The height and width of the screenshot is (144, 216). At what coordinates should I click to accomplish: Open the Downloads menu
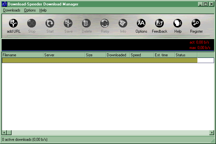click(12, 10)
